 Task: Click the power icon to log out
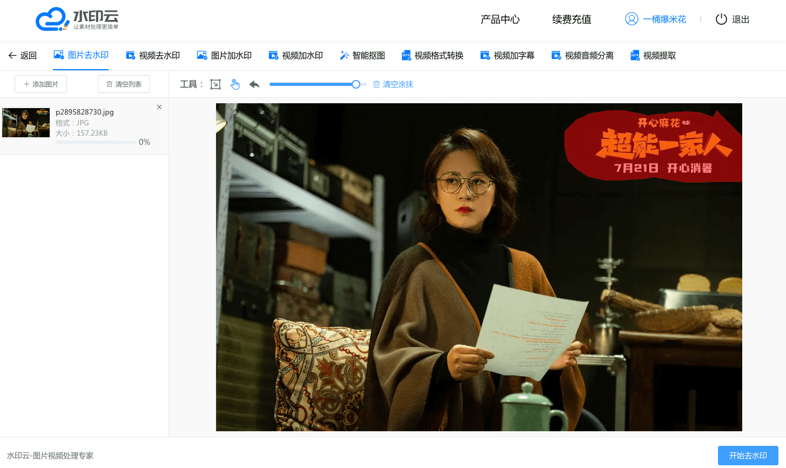pos(721,19)
